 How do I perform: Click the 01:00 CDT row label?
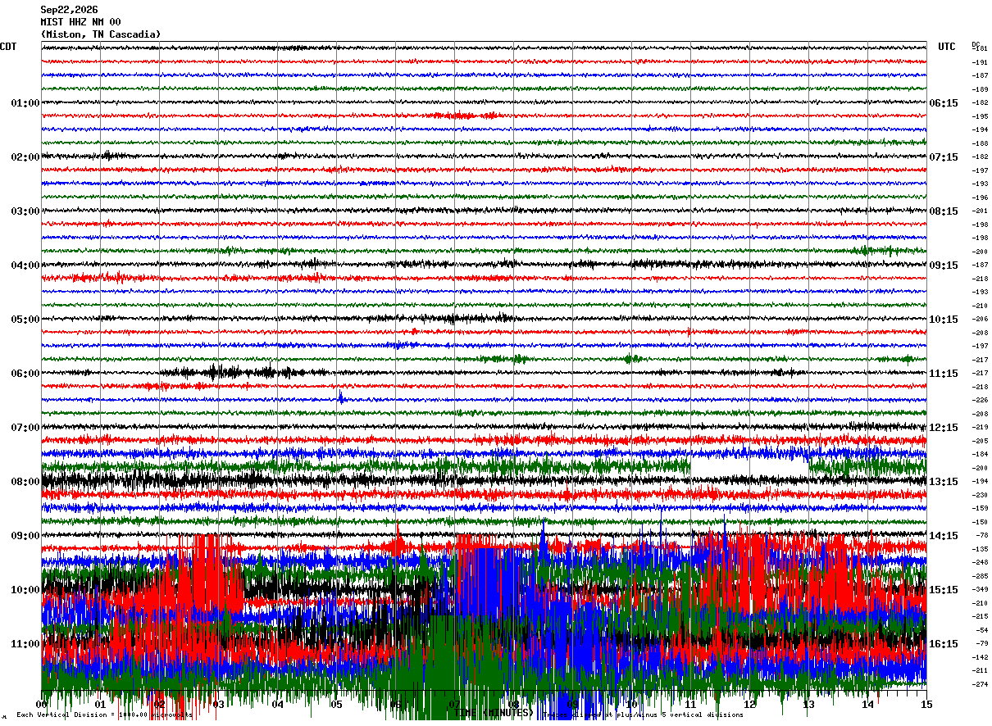tap(25, 103)
